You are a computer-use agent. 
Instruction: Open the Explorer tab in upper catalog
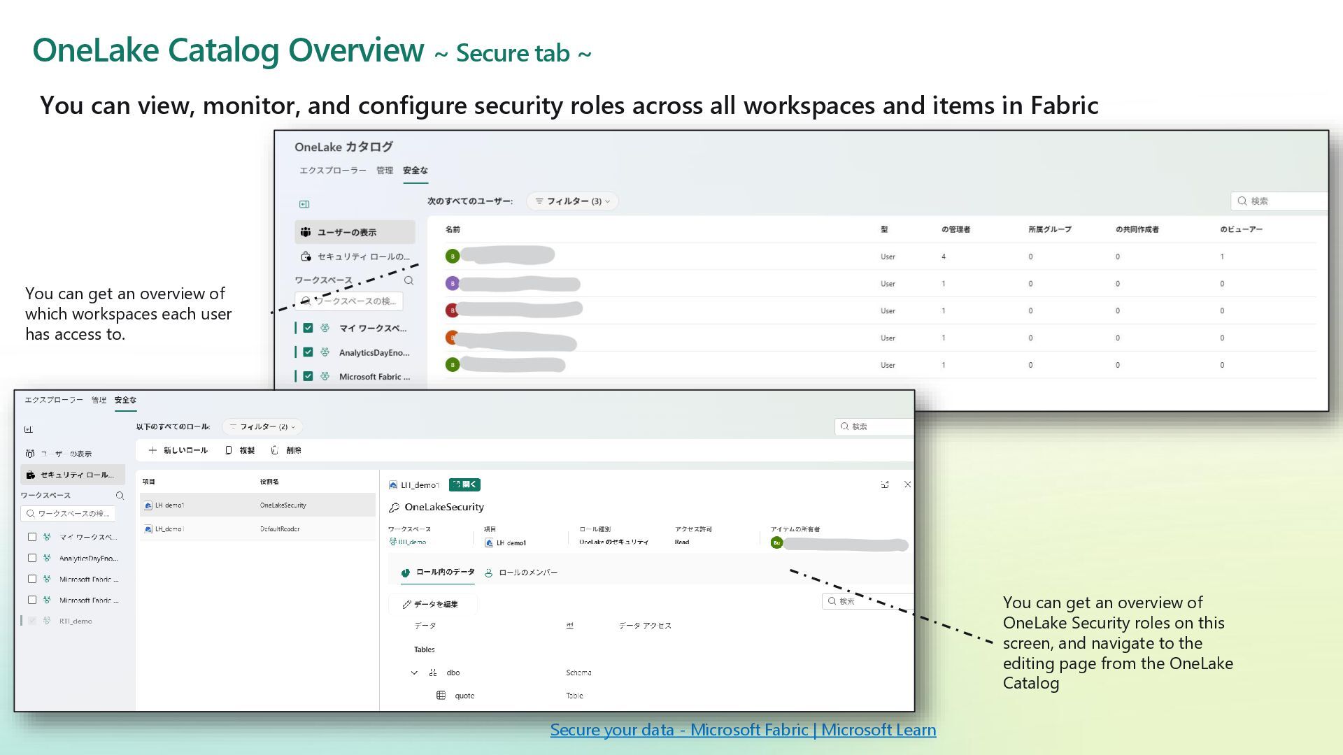332,171
